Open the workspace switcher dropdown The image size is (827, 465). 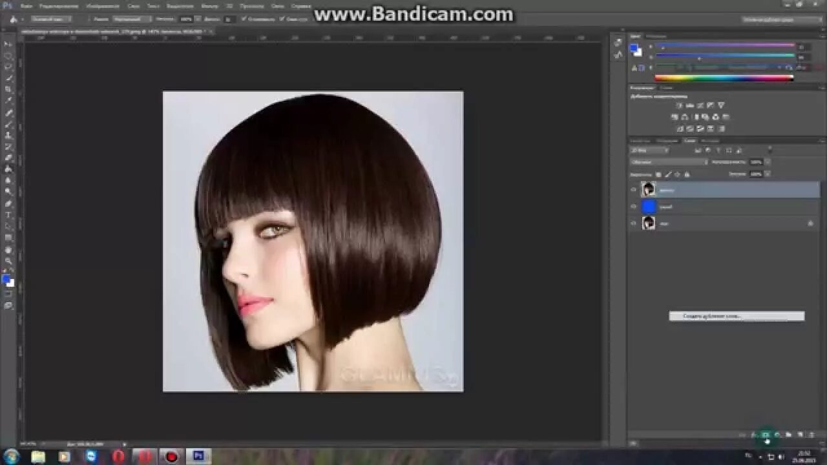click(782, 20)
